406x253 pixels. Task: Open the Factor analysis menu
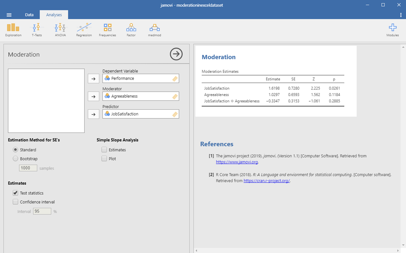(131, 30)
